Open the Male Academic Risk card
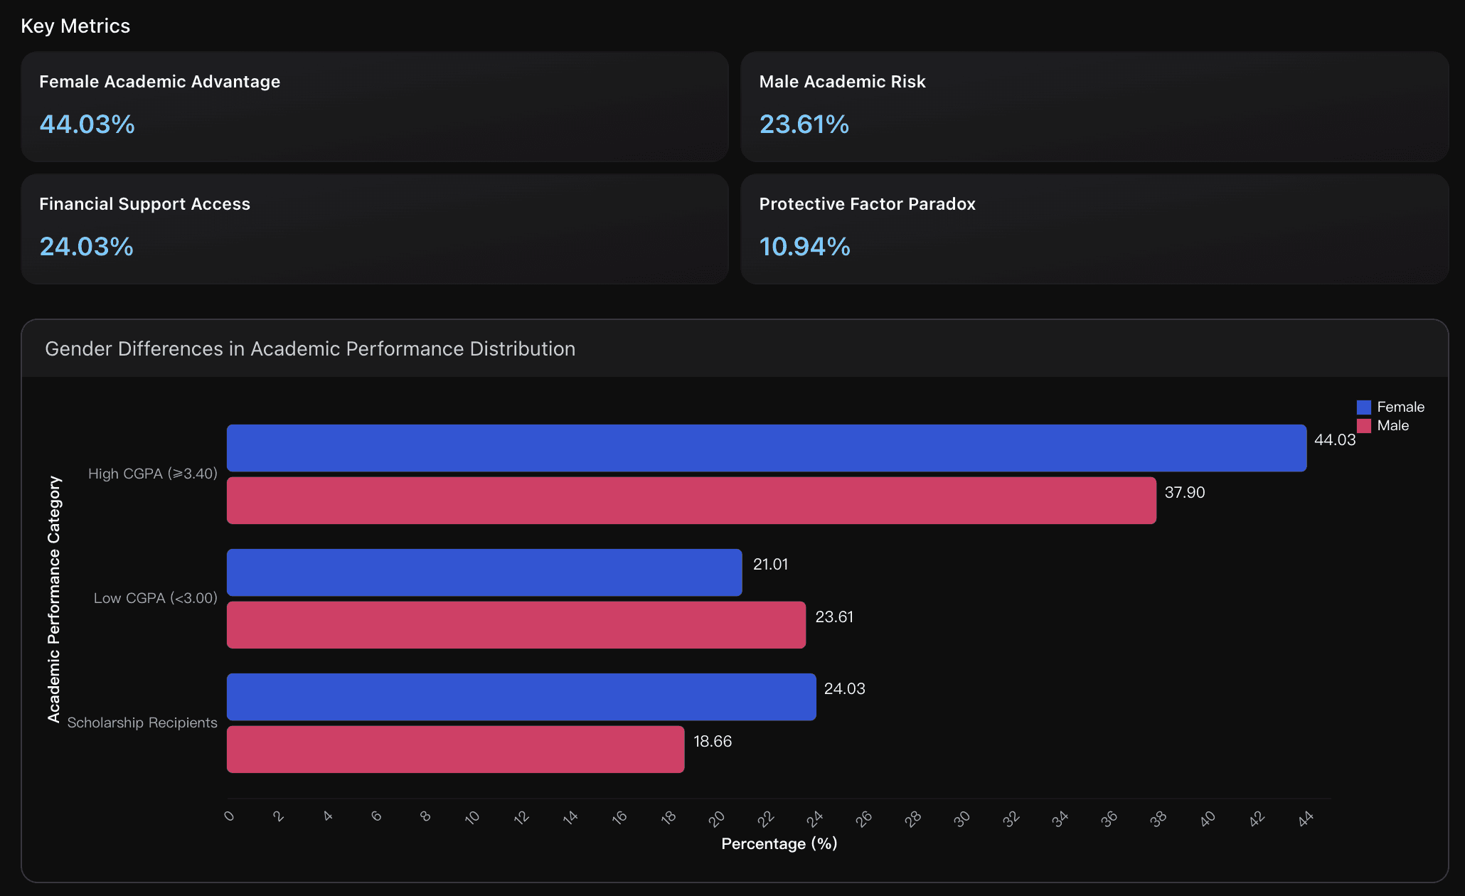Viewport: 1465px width, 896px height. (x=1094, y=107)
